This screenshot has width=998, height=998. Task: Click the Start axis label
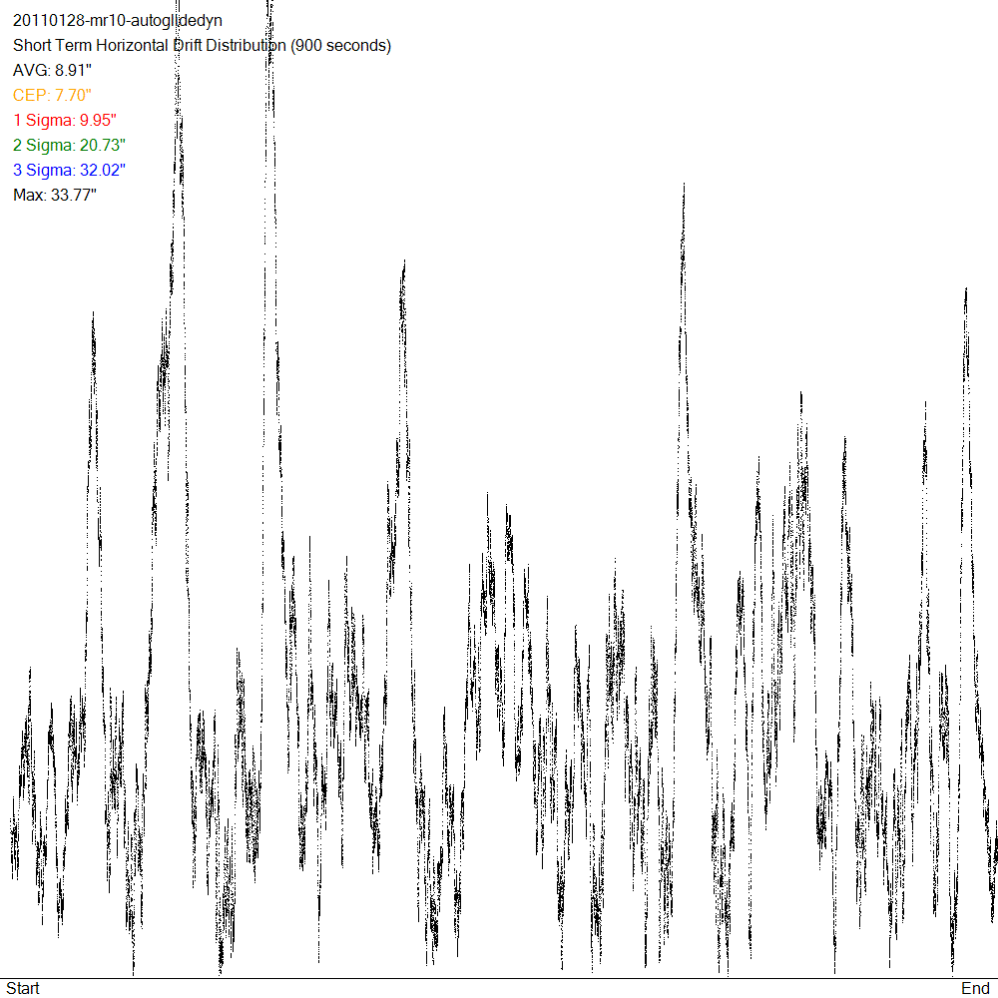tap(23, 988)
